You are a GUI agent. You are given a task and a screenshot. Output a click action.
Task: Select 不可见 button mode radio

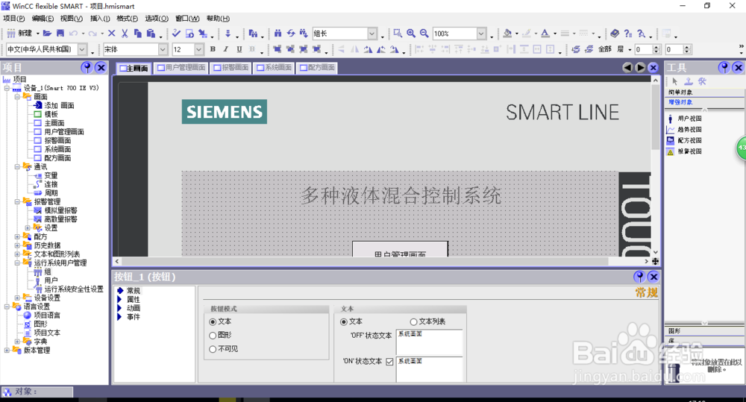click(213, 349)
